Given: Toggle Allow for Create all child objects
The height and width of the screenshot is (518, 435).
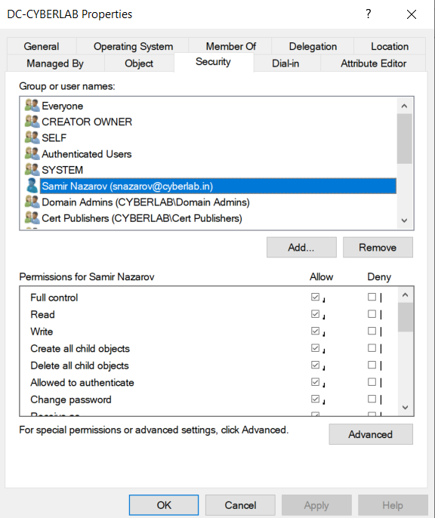Looking at the screenshot, I should (315, 348).
